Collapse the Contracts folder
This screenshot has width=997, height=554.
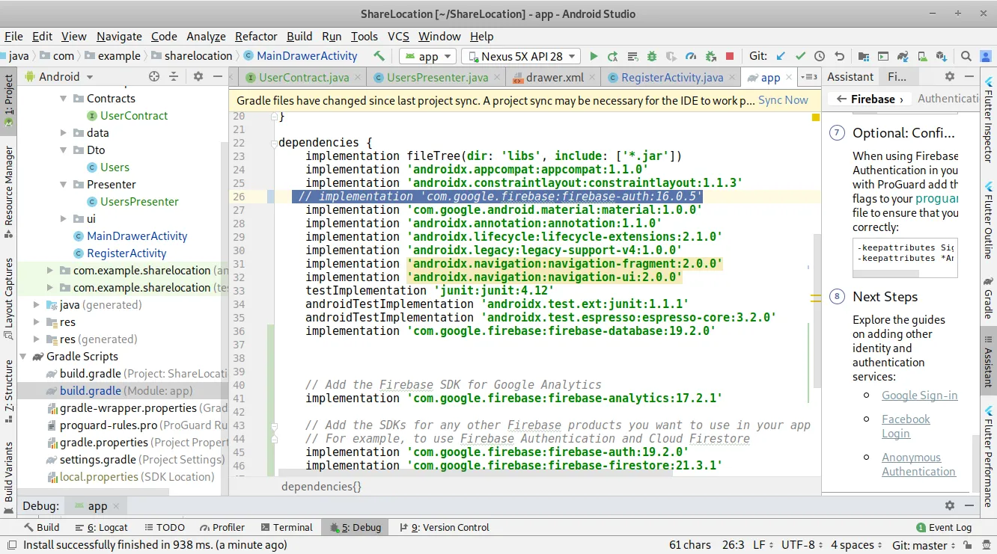[x=64, y=99]
